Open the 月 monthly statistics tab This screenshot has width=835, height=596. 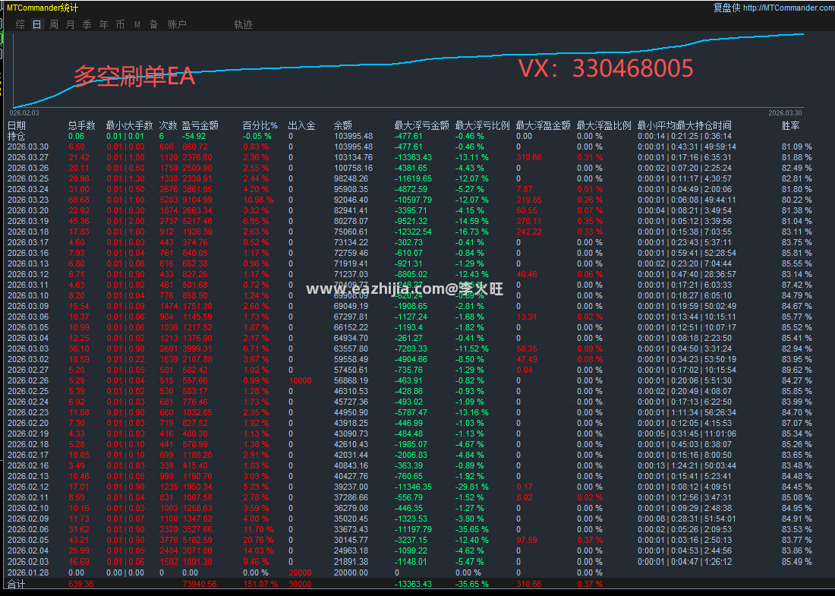(x=71, y=24)
